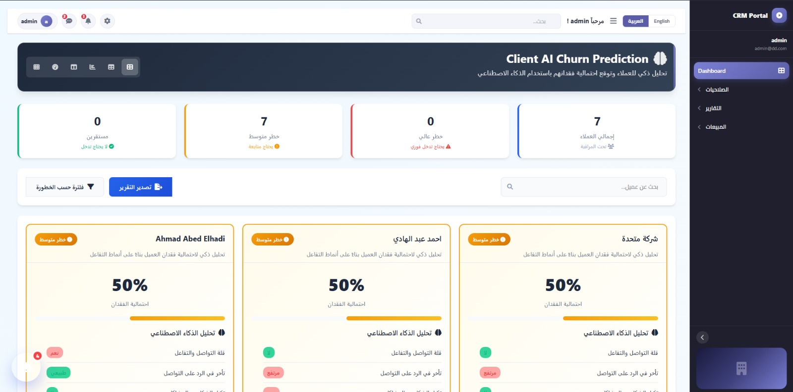The width and height of the screenshot is (793, 392).
Task: Switch to the gauge dashboard view icon
Action: pyautogui.click(x=55, y=67)
